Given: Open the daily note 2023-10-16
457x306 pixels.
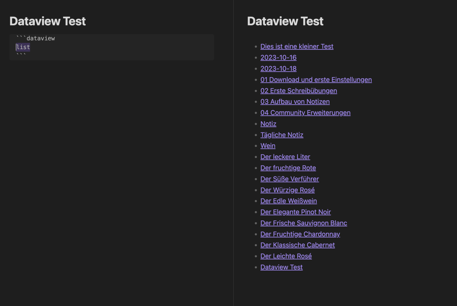Looking at the screenshot, I should (278, 57).
